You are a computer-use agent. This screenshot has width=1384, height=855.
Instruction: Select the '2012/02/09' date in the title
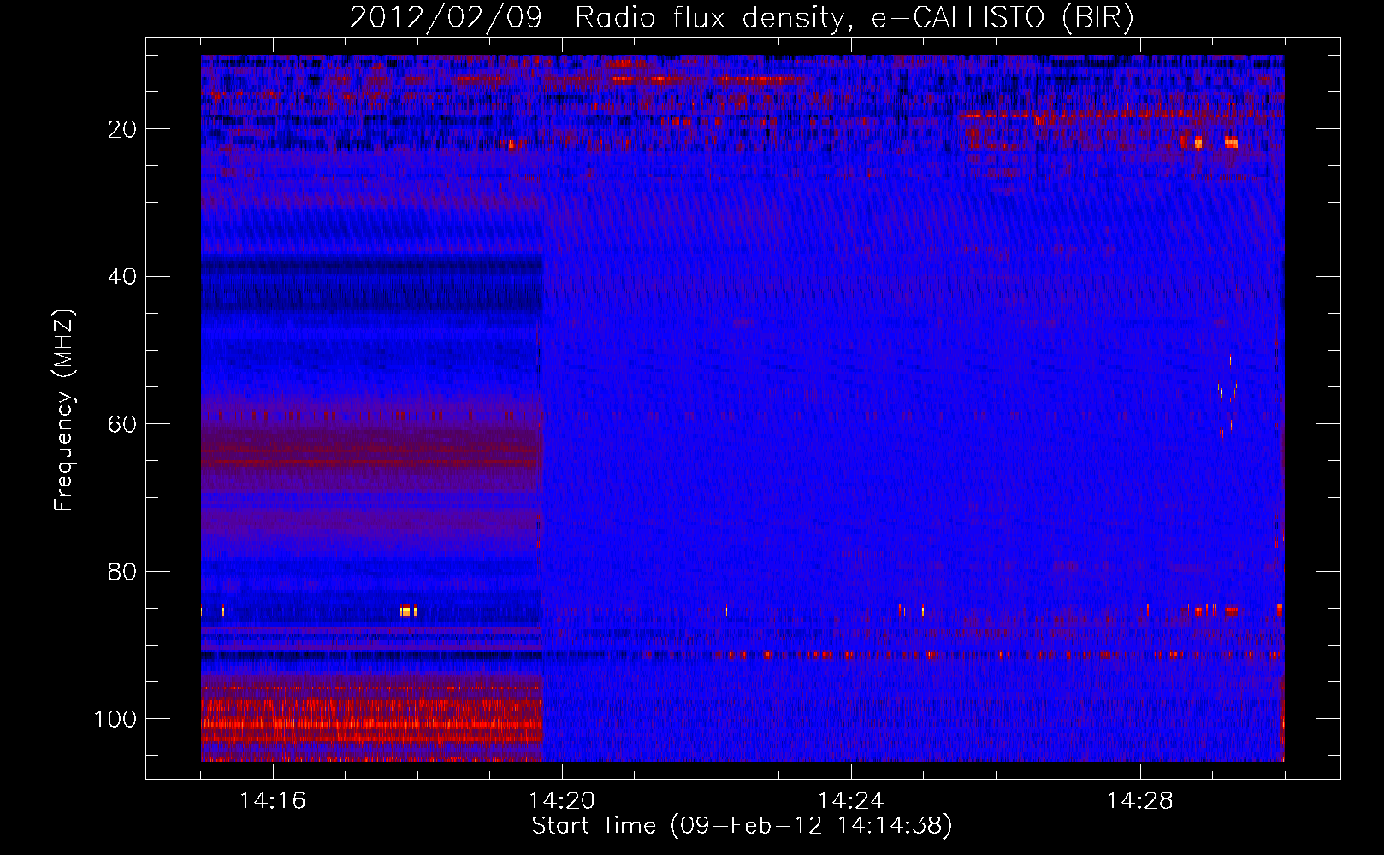point(446,18)
